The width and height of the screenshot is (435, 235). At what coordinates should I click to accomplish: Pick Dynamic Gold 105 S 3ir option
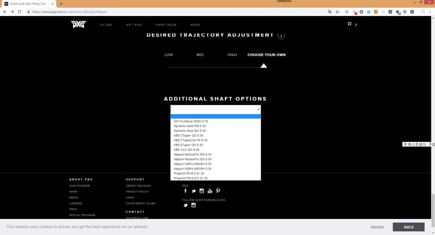[190, 126]
